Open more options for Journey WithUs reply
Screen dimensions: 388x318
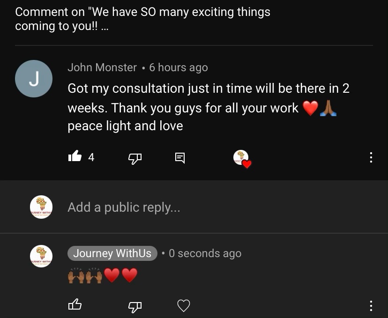pos(371,306)
